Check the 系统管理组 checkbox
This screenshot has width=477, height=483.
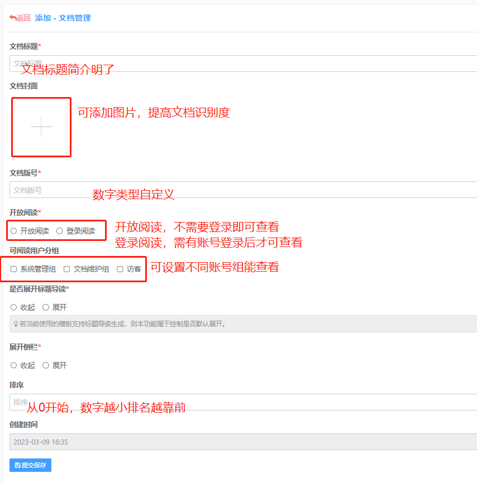click(14, 269)
